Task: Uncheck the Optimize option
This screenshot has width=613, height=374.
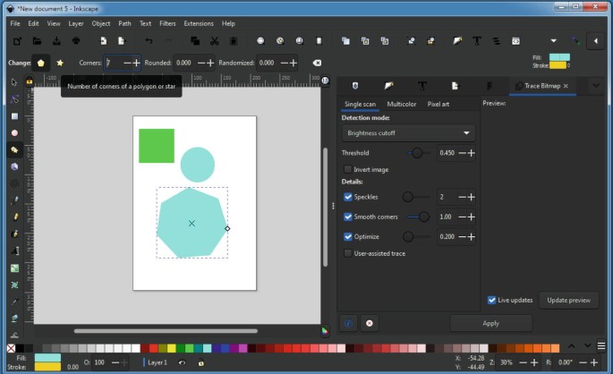Action: pyautogui.click(x=347, y=236)
